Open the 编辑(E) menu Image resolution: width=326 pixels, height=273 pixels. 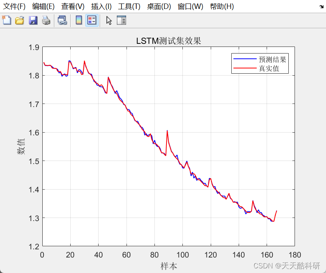[x=43, y=7]
